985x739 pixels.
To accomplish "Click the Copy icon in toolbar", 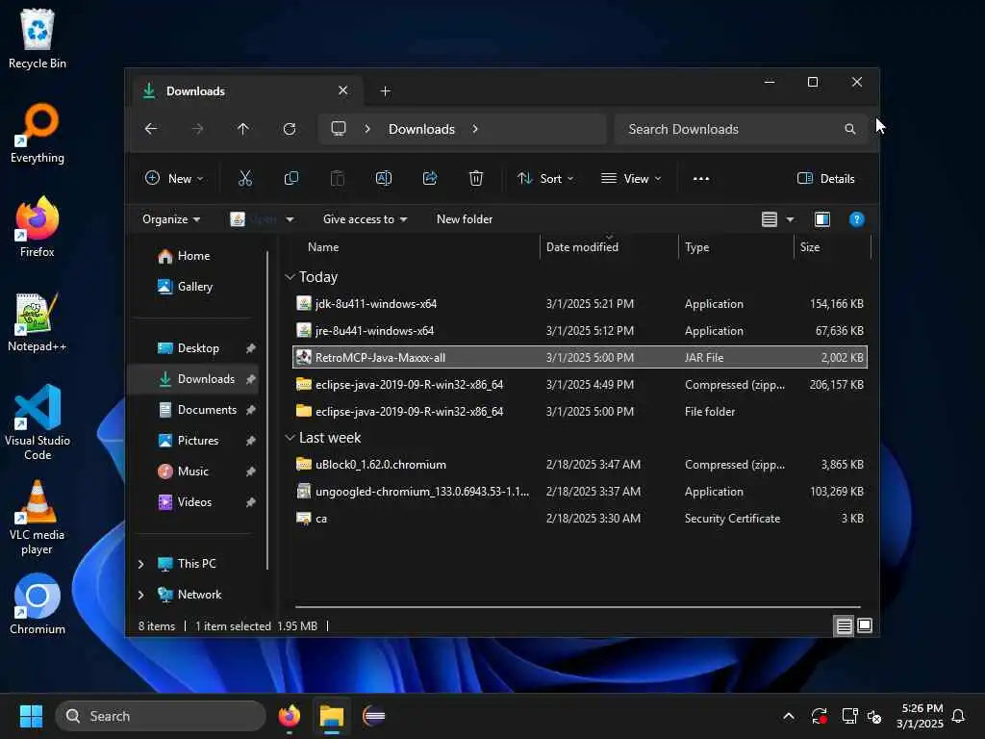I will pyautogui.click(x=291, y=178).
